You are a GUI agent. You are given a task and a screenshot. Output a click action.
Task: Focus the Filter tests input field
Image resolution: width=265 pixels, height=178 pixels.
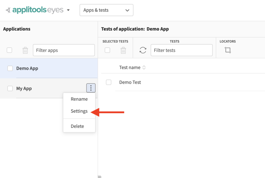point(181,50)
